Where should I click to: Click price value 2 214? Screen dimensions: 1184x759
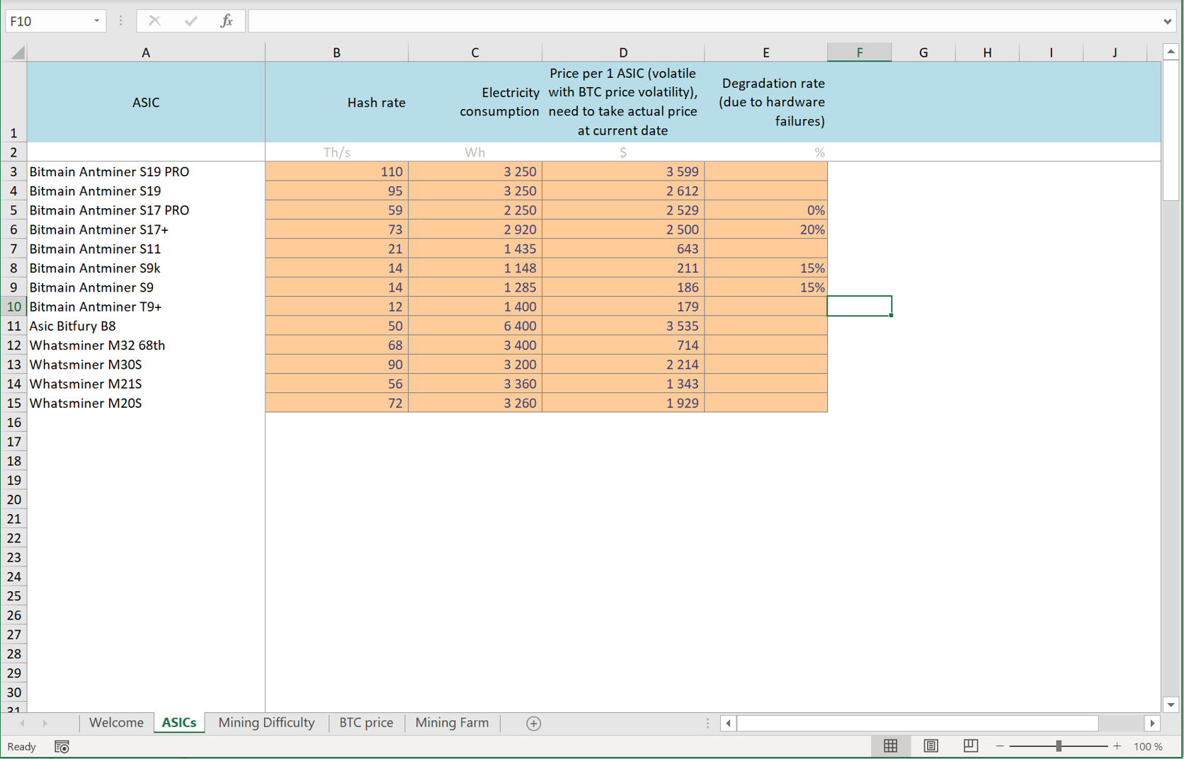click(623, 365)
